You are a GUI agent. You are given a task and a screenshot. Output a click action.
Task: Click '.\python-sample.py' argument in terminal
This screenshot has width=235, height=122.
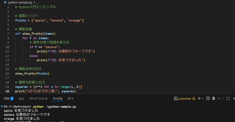[x=61, y=107]
